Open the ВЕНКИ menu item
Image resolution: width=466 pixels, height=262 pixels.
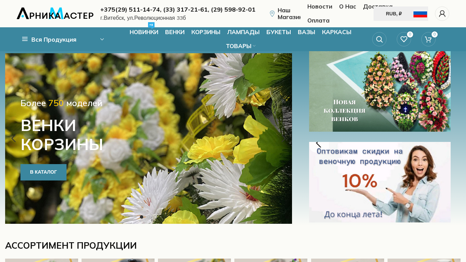click(175, 32)
